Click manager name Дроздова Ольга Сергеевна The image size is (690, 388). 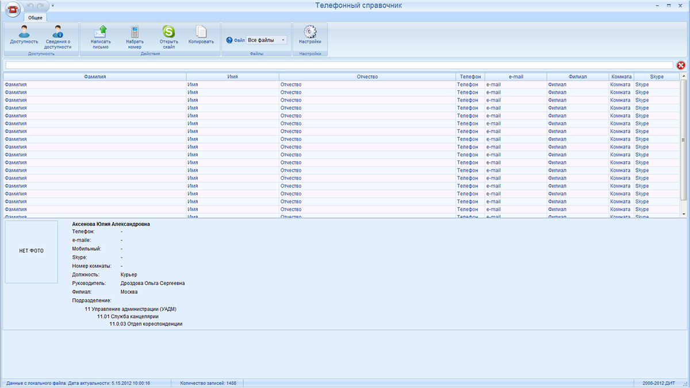(152, 283)
